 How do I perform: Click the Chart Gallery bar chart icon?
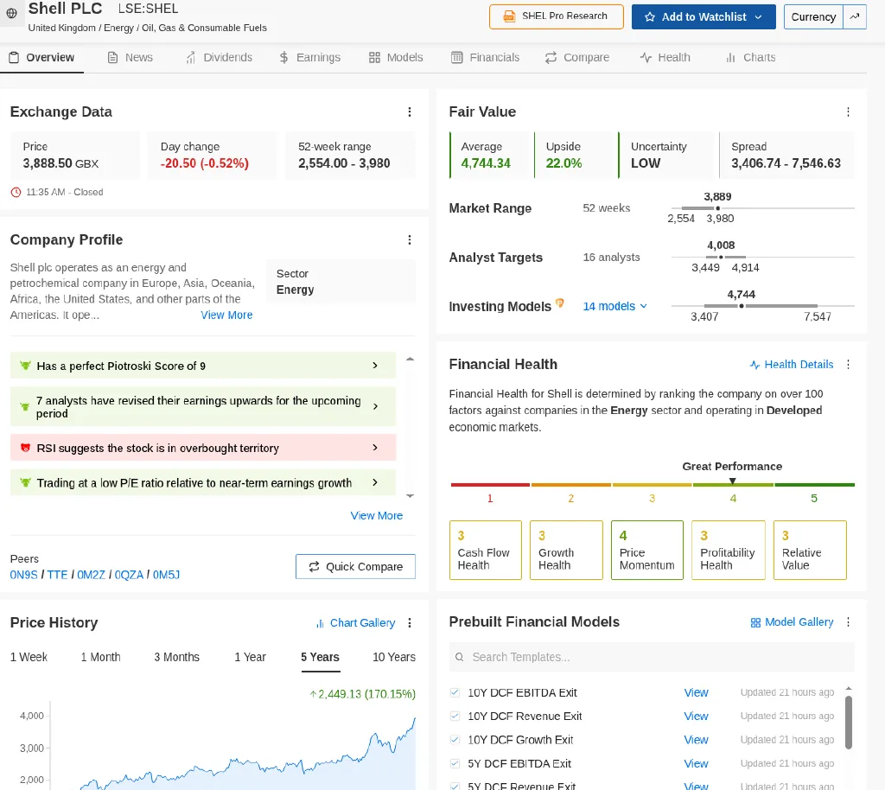tap(320, 623)
